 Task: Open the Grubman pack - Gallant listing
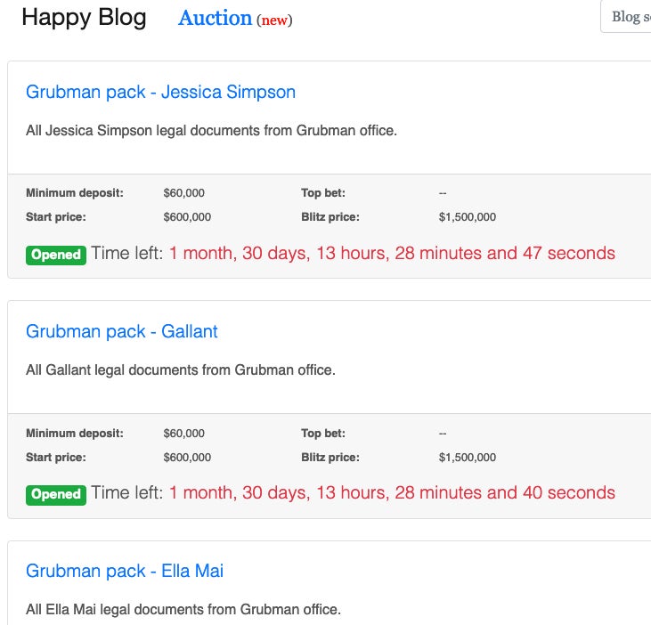click(121, 331)
